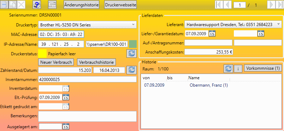Click the copy record icon
This screenshot has height=131, width=284.
(x=13, y=5)
